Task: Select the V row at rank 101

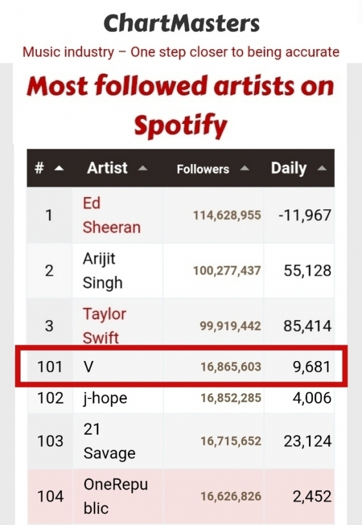Action: (x=180, y=367)
